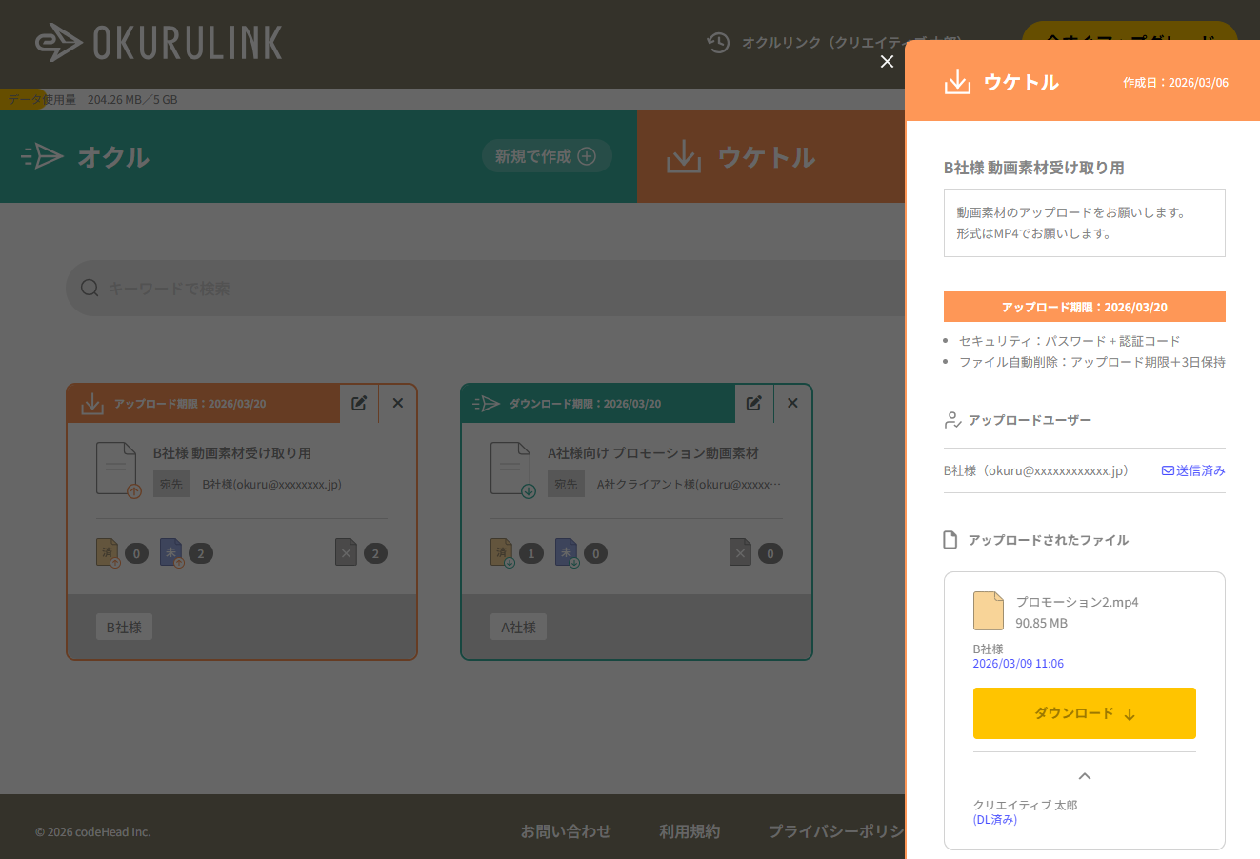Click the 済 status icon on B社様 card
The width and height of the screenshot is (1260, 859).
pos(108,552)
